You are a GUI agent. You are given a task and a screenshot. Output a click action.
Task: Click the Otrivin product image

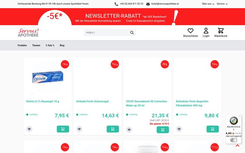[48, 78]
